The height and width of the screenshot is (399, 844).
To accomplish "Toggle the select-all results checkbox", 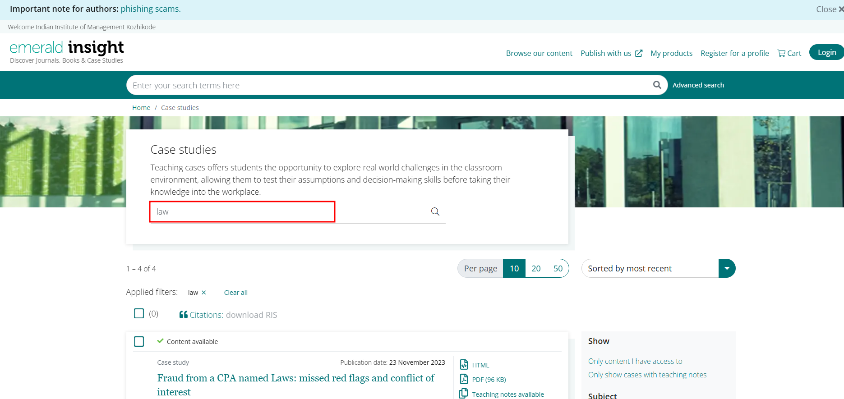I will (139, 313).
